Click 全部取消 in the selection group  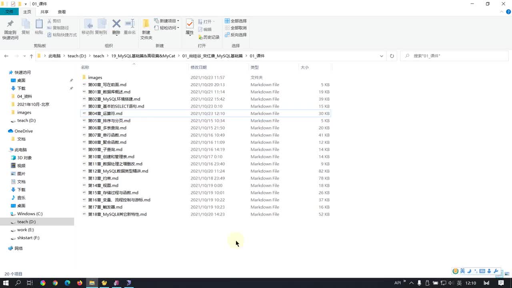click(236, 28)
